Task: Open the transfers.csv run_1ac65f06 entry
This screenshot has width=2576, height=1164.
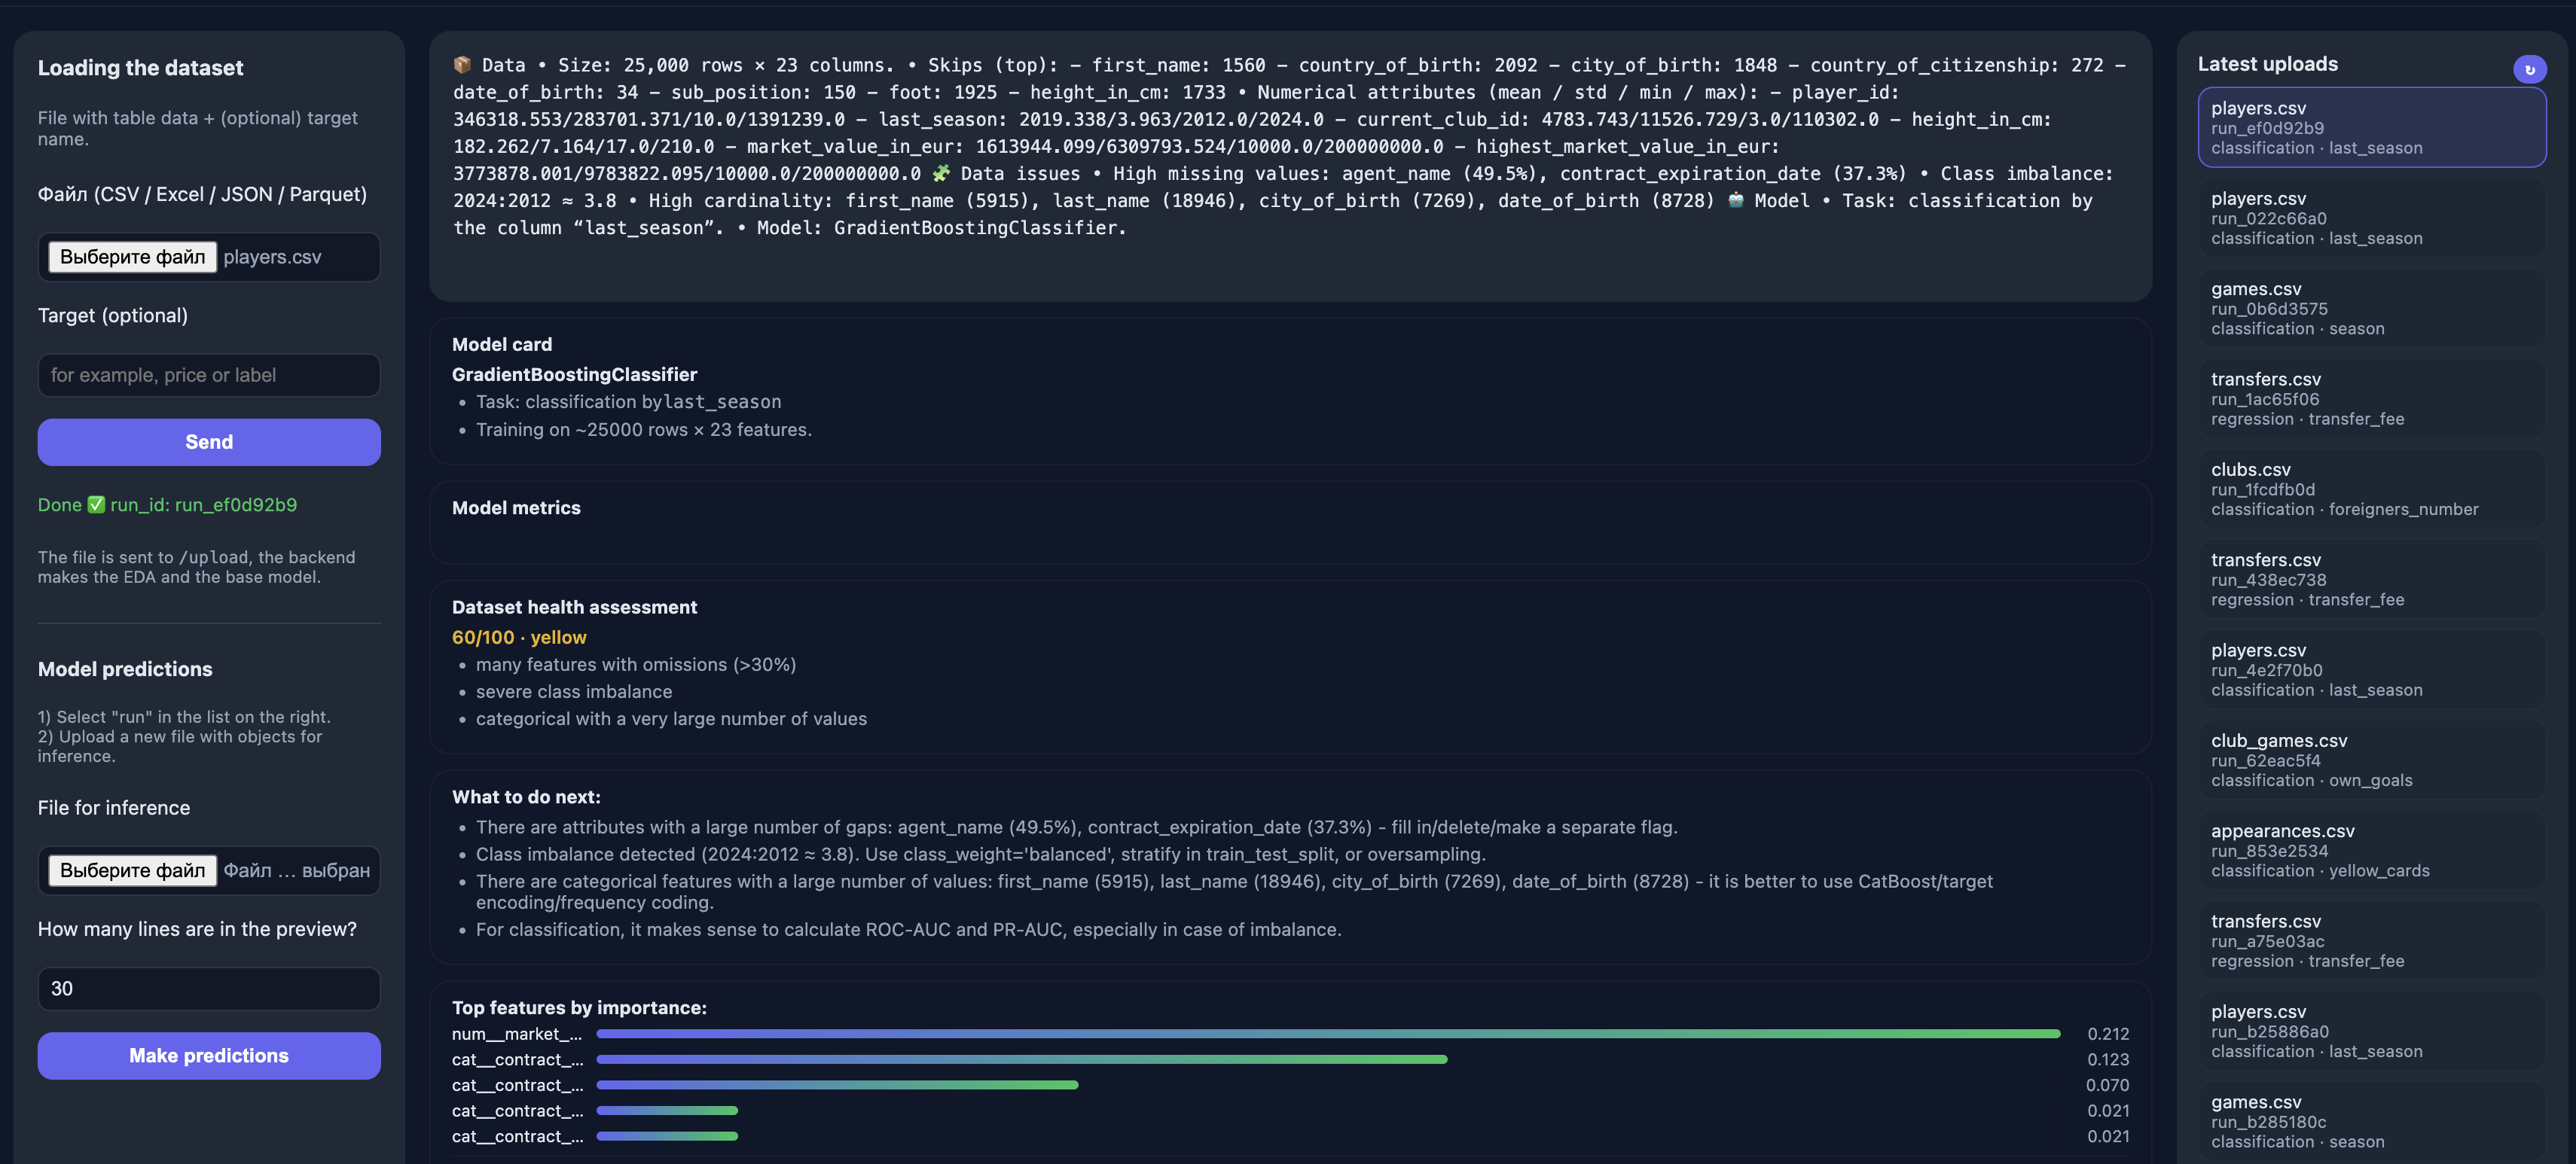Action: tap(2370, 398)
